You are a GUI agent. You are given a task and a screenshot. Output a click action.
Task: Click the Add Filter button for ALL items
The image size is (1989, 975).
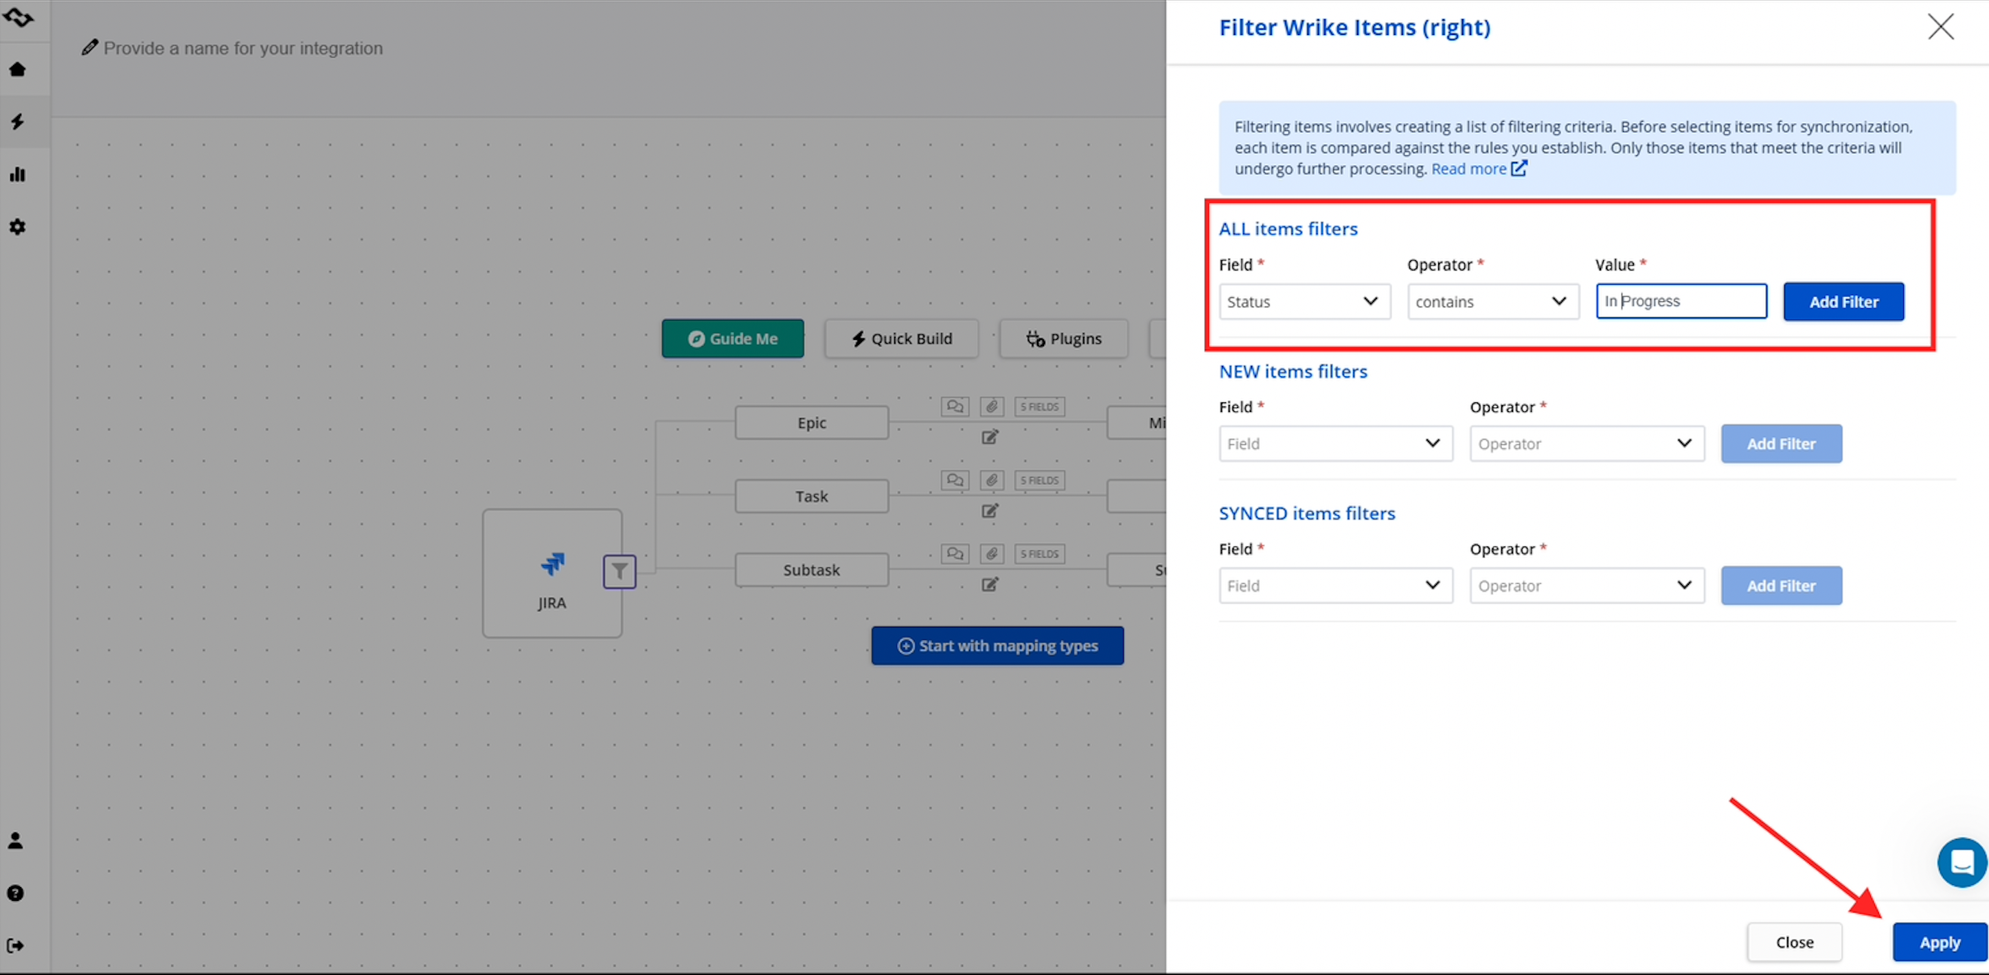1843,302
